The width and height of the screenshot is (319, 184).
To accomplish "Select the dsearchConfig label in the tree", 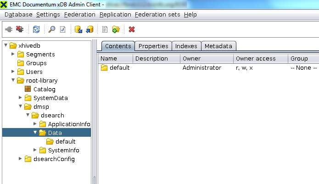I will click(x=54, y=159).
